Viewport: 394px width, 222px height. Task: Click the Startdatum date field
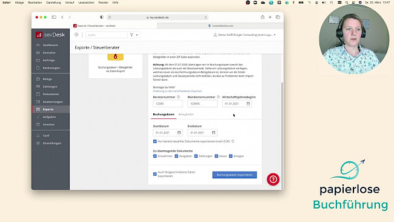click(x=167, y=132)
